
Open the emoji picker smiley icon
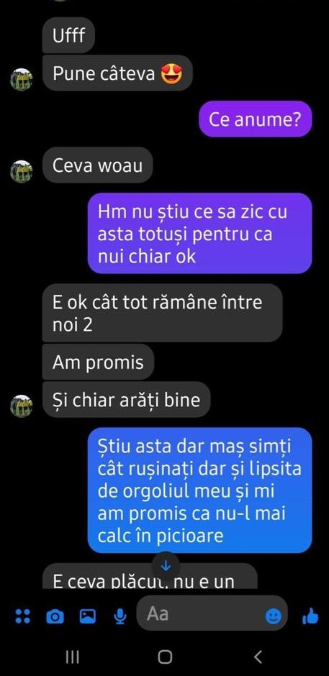click(273, 616)
